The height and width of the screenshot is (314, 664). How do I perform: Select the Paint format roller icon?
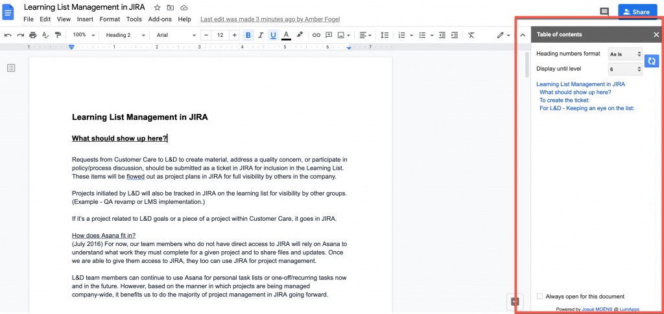(58, 35)
